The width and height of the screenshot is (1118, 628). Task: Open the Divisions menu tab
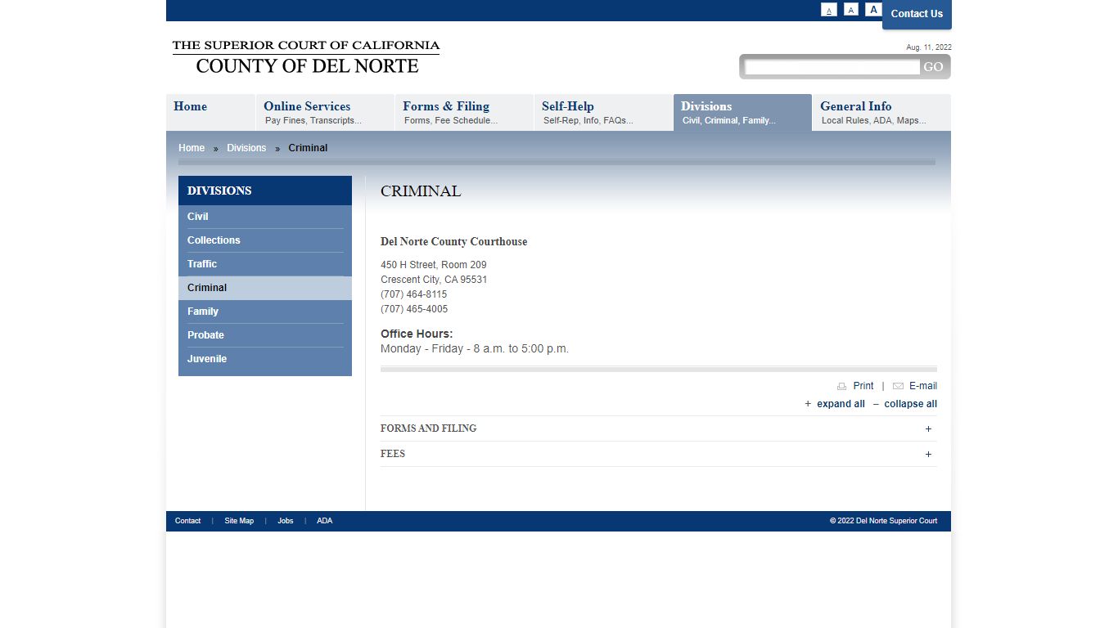pyautogui.click(x=742, y=113)
